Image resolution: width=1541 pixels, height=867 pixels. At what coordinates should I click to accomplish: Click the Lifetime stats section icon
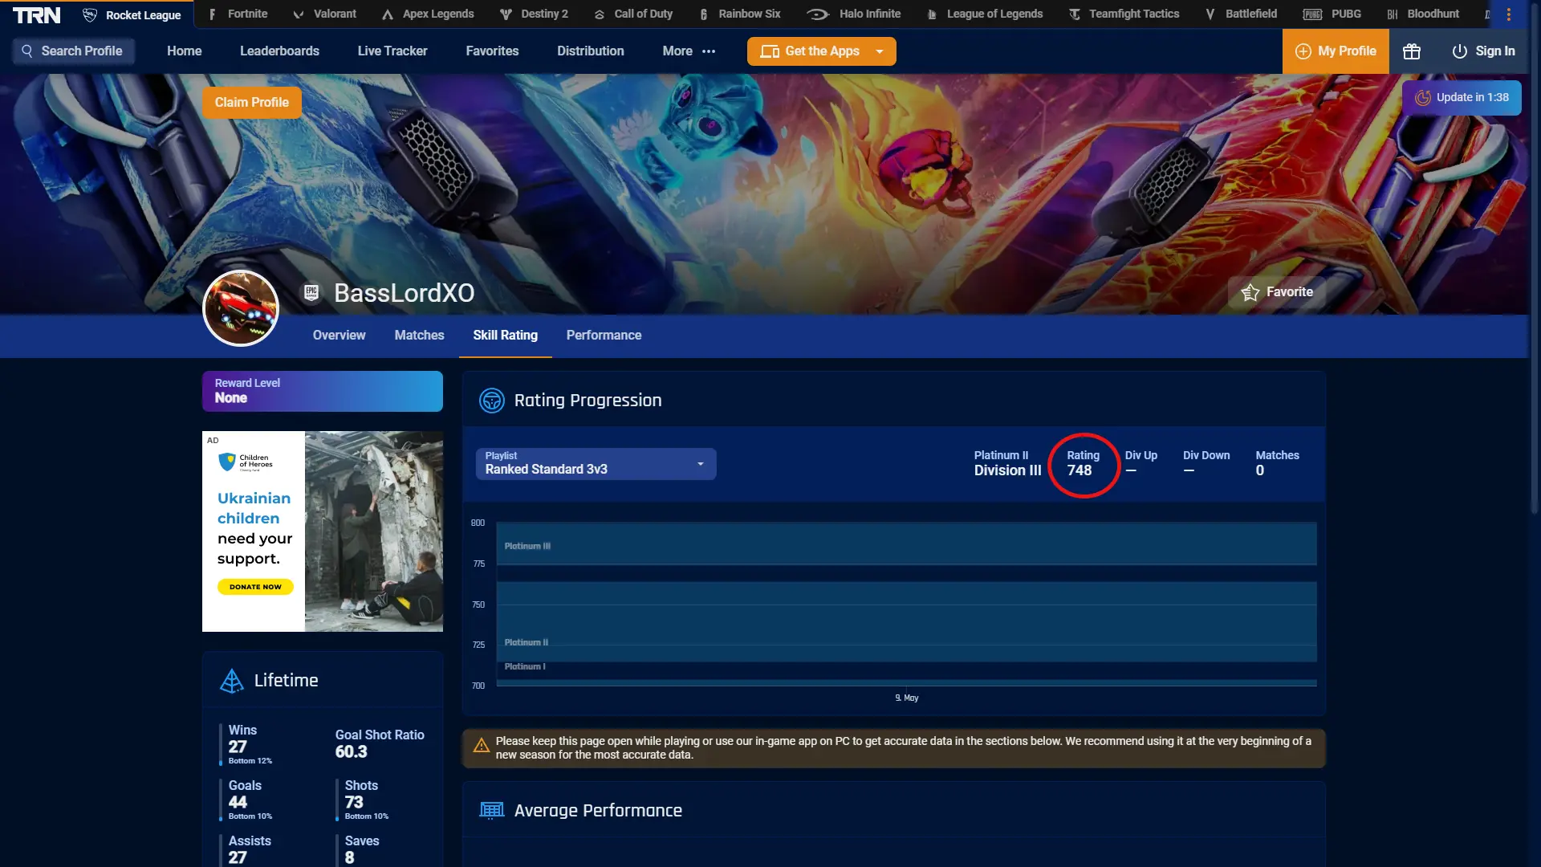click(230, 680)
